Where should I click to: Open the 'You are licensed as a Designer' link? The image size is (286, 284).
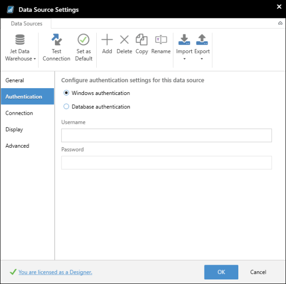click(55, 272)
